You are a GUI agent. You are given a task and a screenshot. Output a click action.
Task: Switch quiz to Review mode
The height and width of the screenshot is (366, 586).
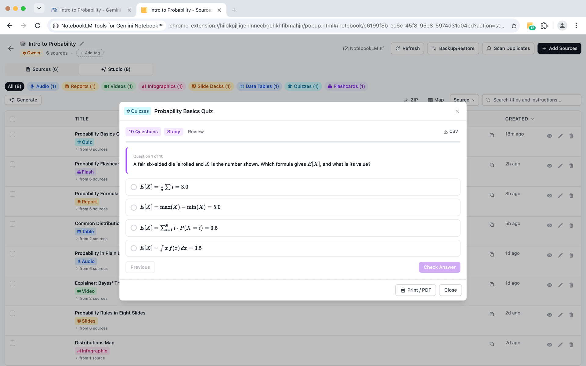pyautogui.click(x=196, y=132)
